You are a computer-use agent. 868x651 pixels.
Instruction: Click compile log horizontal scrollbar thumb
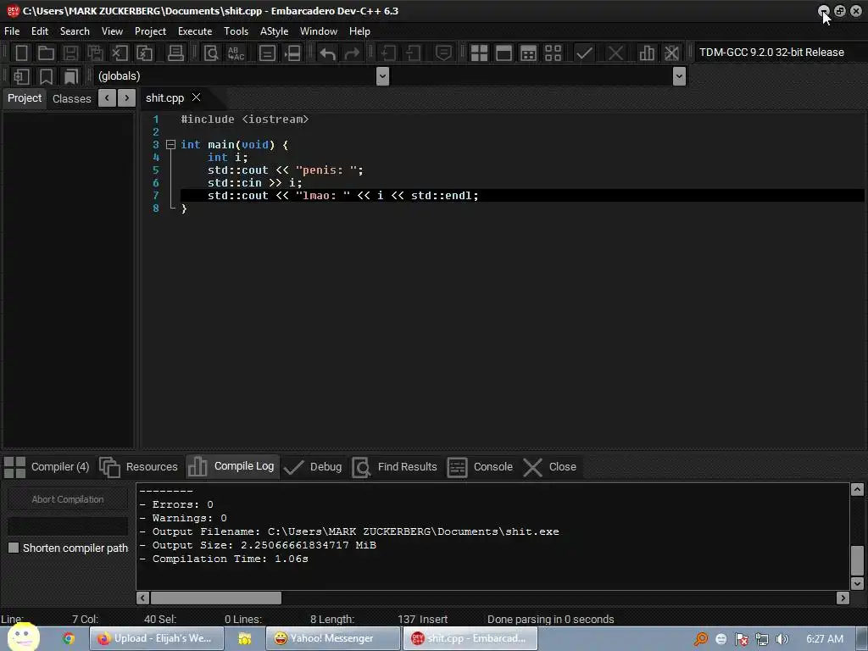[x=216, y=598]
